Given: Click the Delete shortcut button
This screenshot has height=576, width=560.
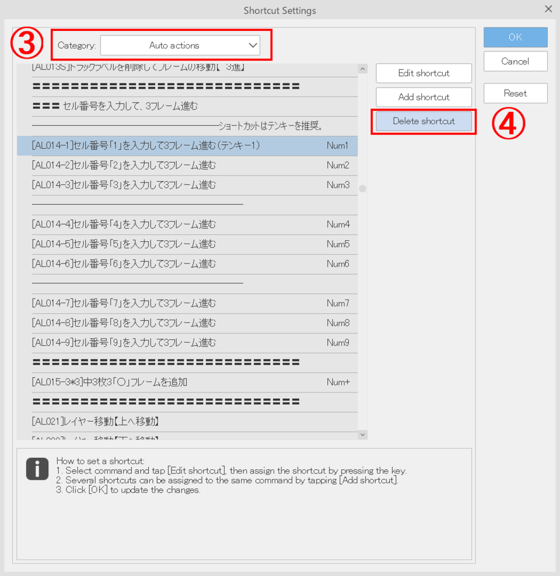Looking at the screenshot, I should (423, 121).
